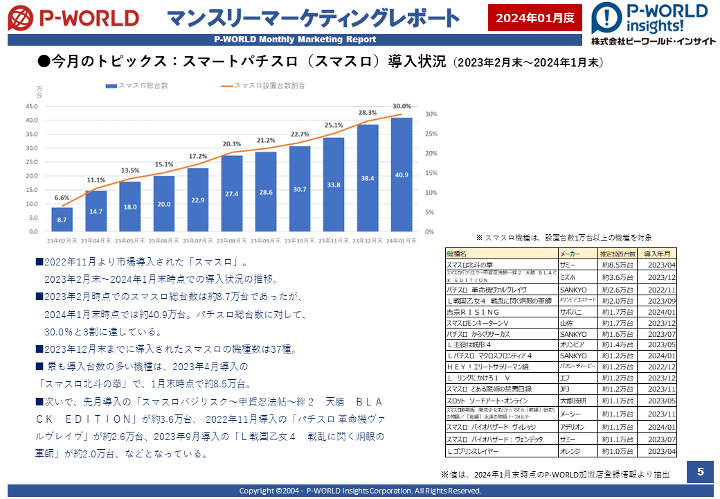
Task: Select the スマスロ北斗の拳 table row name
Action: coord(470,265)
